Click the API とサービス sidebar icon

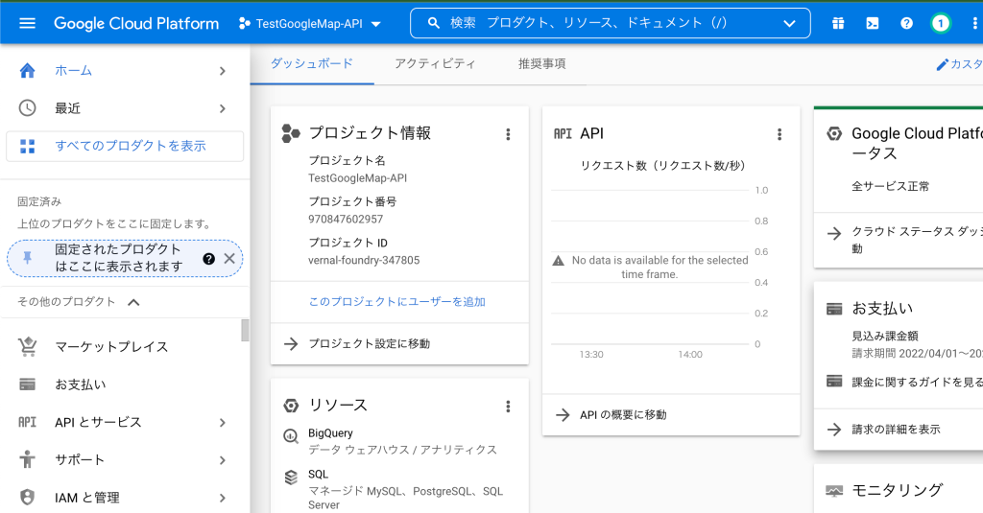[27, 422]
